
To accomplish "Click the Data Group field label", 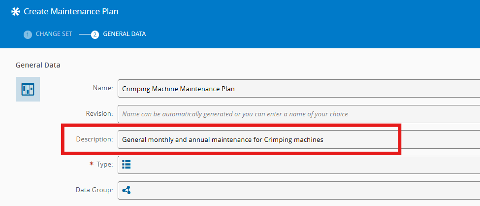I will pyautogui.click(x=95, y=190).
